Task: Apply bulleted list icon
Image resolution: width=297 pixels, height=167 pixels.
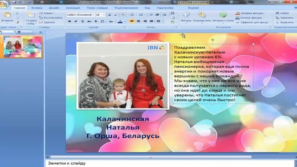Action: click(132, 15)
